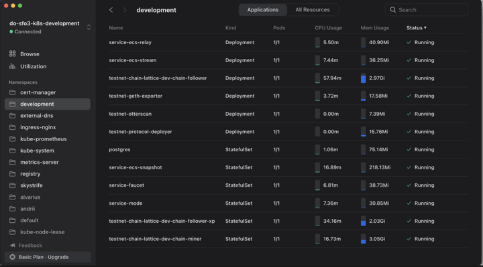
Task: Click into the Search field
Action: (x=427, y=10)
